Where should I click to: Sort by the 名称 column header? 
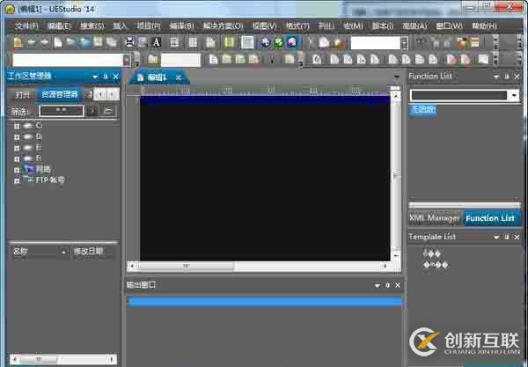(x=40, y=251)
